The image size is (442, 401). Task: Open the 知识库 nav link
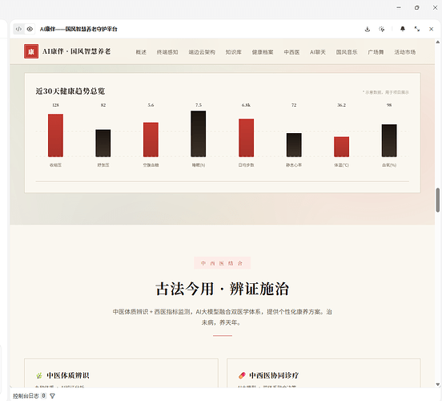[x=233, y=52]
